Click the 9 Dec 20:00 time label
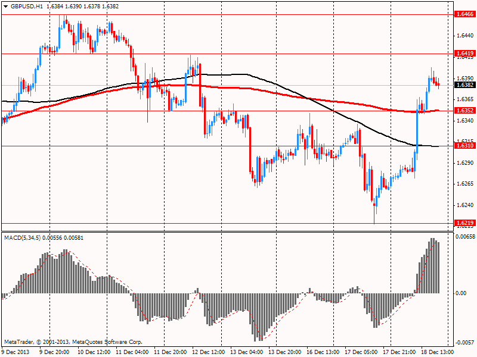 point(54,352)
